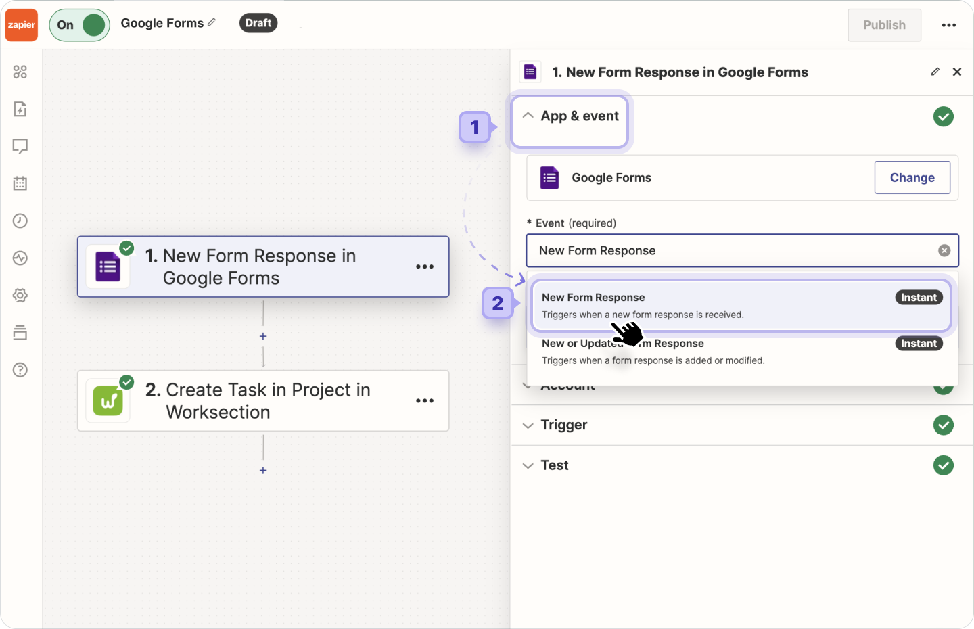Click the Google Forms icon on step 1
The image size is (974, 629).
click(x=108, y=266)
